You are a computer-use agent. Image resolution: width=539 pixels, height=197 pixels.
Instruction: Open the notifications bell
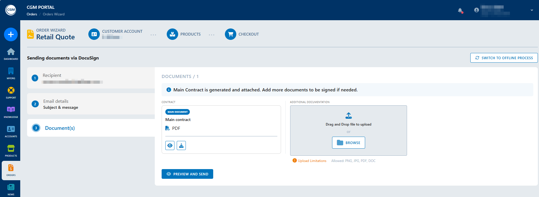[x=460, y=10]
